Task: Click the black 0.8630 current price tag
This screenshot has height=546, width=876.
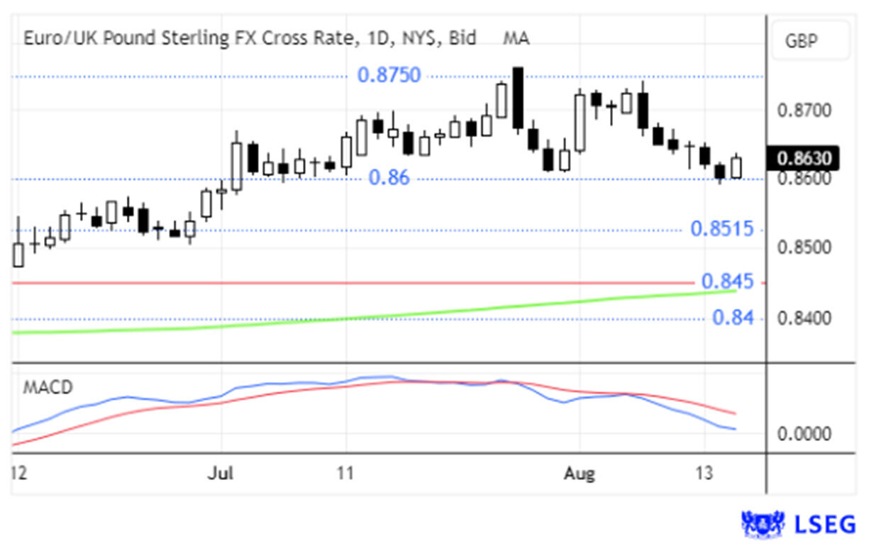Action: (803, 158)
